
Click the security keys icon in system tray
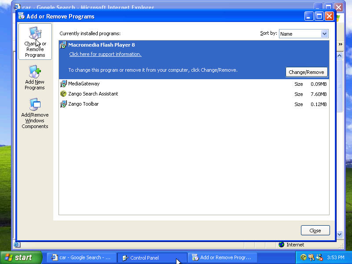coord(312,257)
